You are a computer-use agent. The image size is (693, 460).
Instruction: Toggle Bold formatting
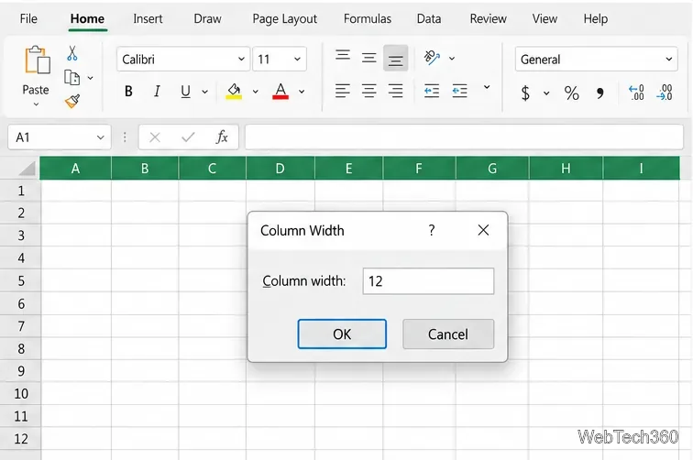(128, 92)
